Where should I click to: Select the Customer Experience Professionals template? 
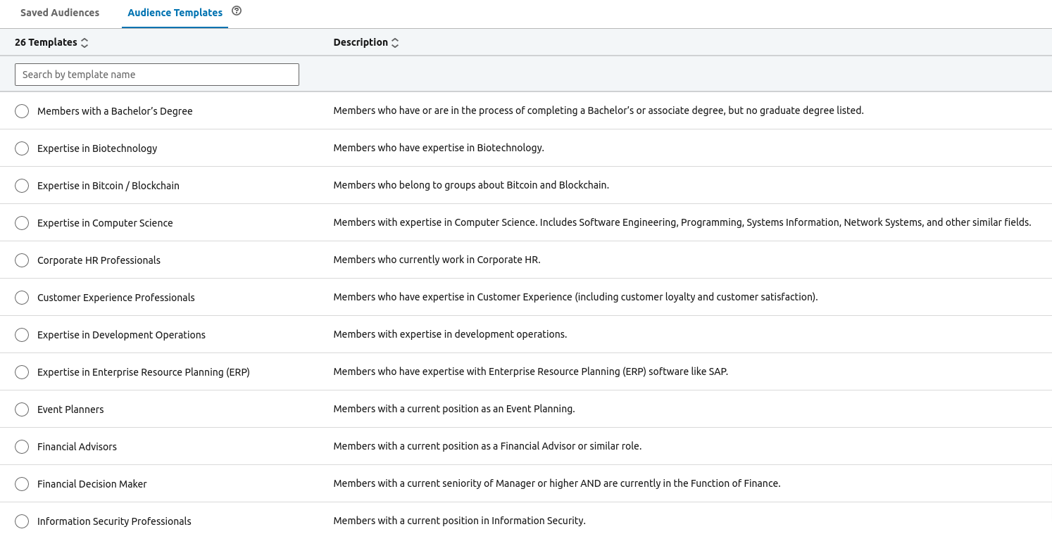coord(21,297)
